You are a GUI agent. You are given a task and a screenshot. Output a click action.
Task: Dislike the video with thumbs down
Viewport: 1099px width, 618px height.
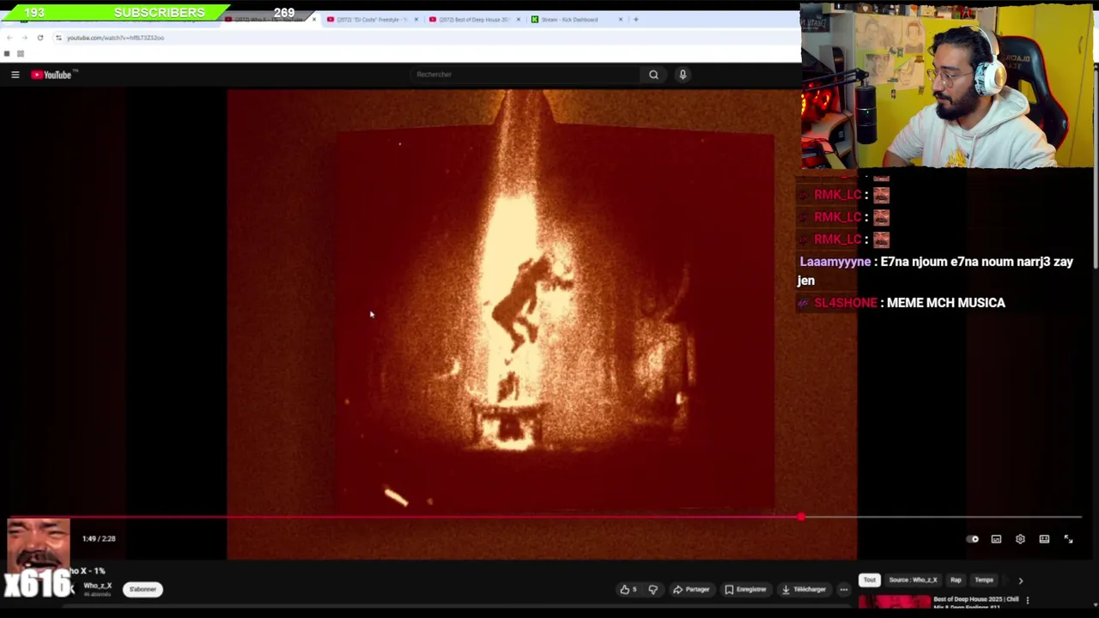pos(653,590)
